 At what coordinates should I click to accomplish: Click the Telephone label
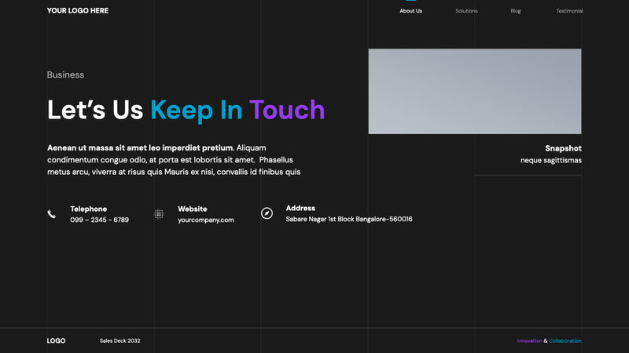click(89, 209)
